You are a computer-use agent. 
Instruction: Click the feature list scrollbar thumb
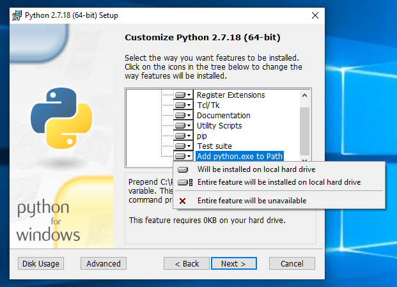(304, 131)
